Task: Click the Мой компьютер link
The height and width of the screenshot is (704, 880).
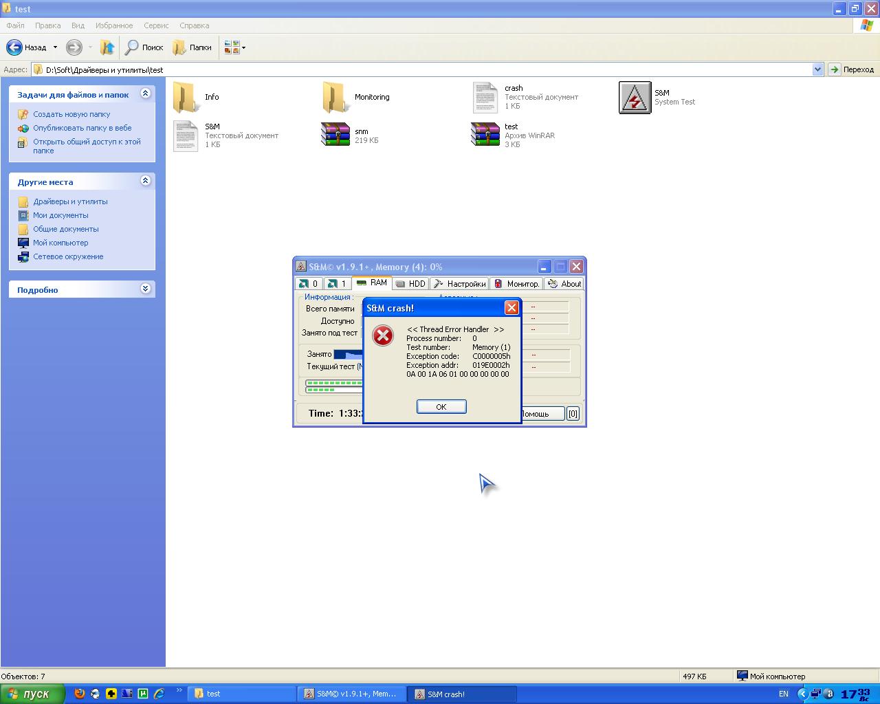Action: pyautogui.click(x=60, y=243)
